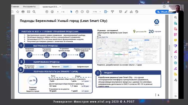Expand the right pane with bottom arrow
This screenshot has width=188, height=105.
[x=176, y=96]
